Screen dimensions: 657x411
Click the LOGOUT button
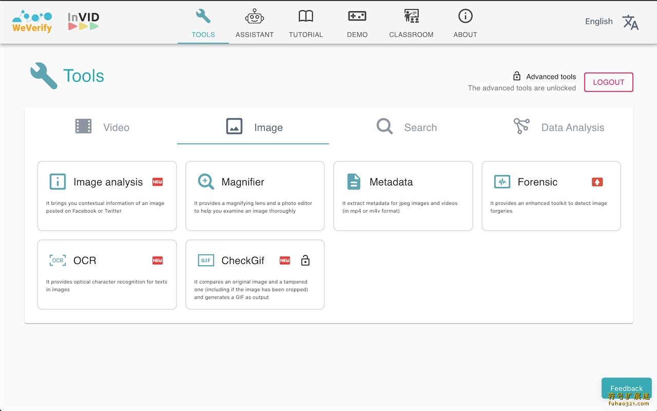(609, 82)
